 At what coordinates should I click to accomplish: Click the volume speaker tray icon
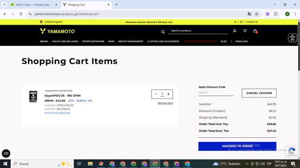coord(262,164)
